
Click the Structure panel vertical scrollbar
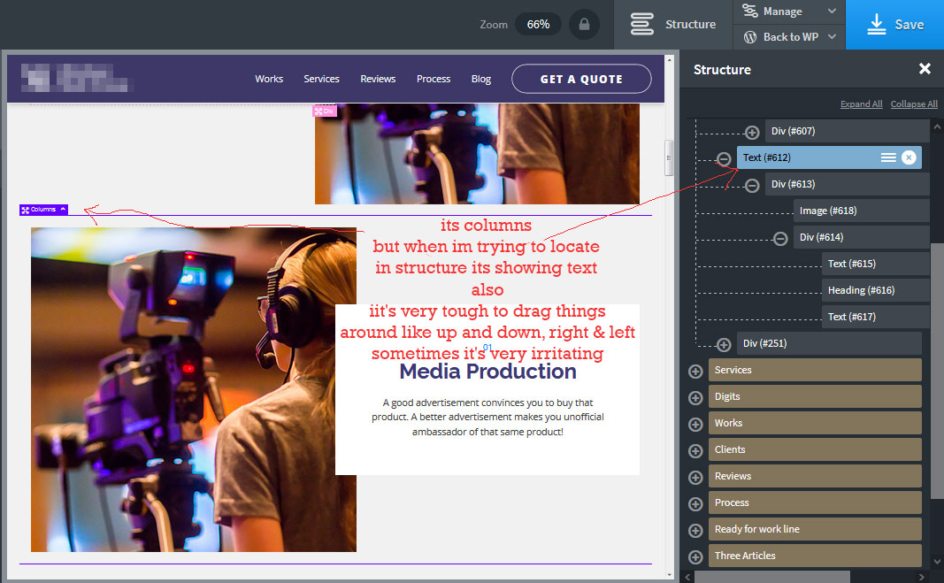click(x=937, y=370)
